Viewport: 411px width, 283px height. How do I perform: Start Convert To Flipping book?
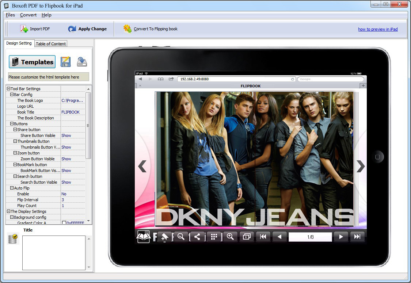tap(151, 29)
